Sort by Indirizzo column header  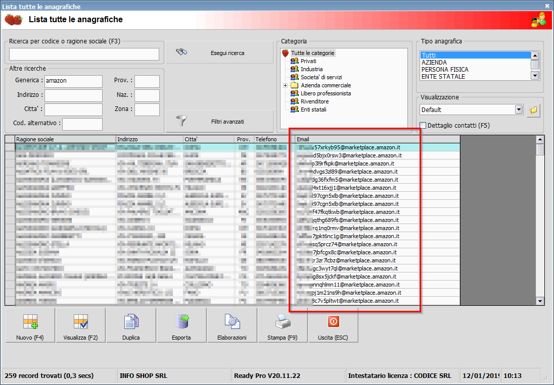click(x=150, y=139)
